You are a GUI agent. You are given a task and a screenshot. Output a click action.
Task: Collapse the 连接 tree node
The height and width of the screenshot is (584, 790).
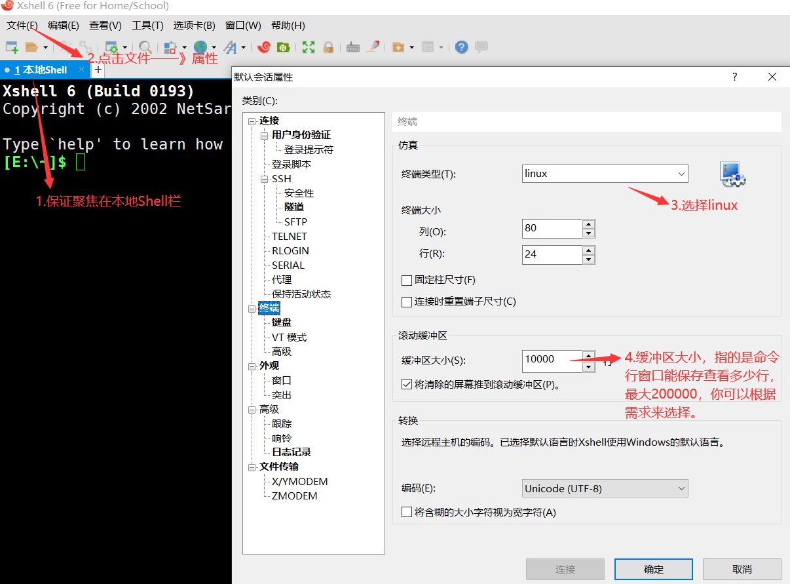tap(251, 121)
